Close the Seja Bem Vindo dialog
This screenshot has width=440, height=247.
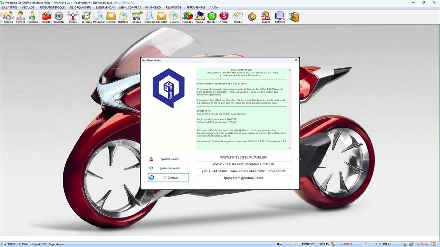pyautogui.click(x=296, y=60)
